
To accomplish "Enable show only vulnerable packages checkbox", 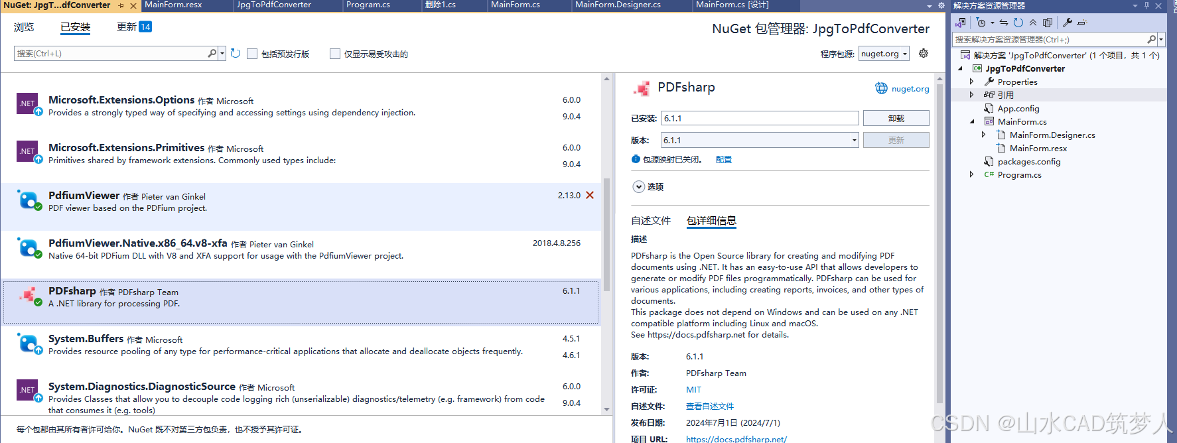I will [335, 54].
